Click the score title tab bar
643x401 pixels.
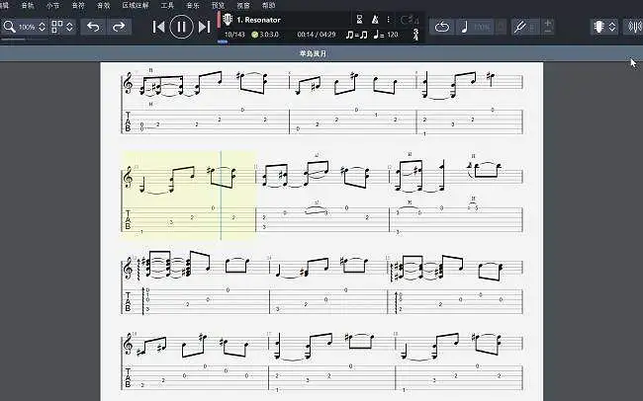click(x=321, y=53)
